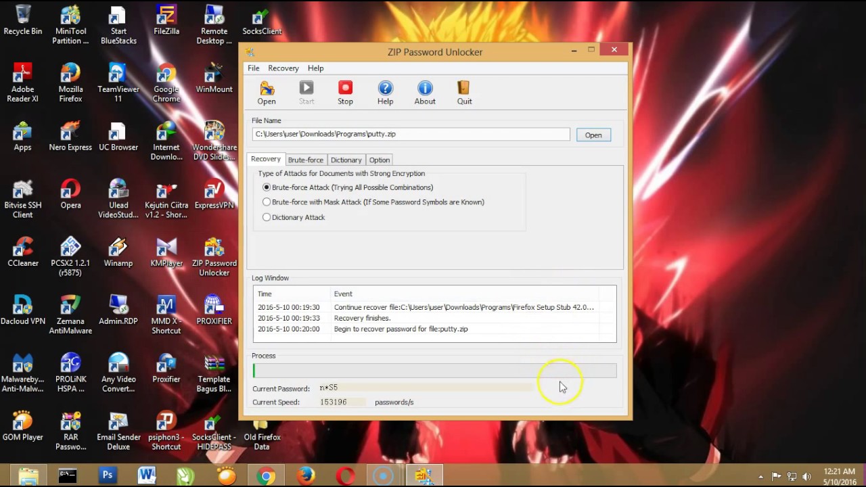866x487 pixels.
Task: Switch to the Option tab
Action: (379, 160)
